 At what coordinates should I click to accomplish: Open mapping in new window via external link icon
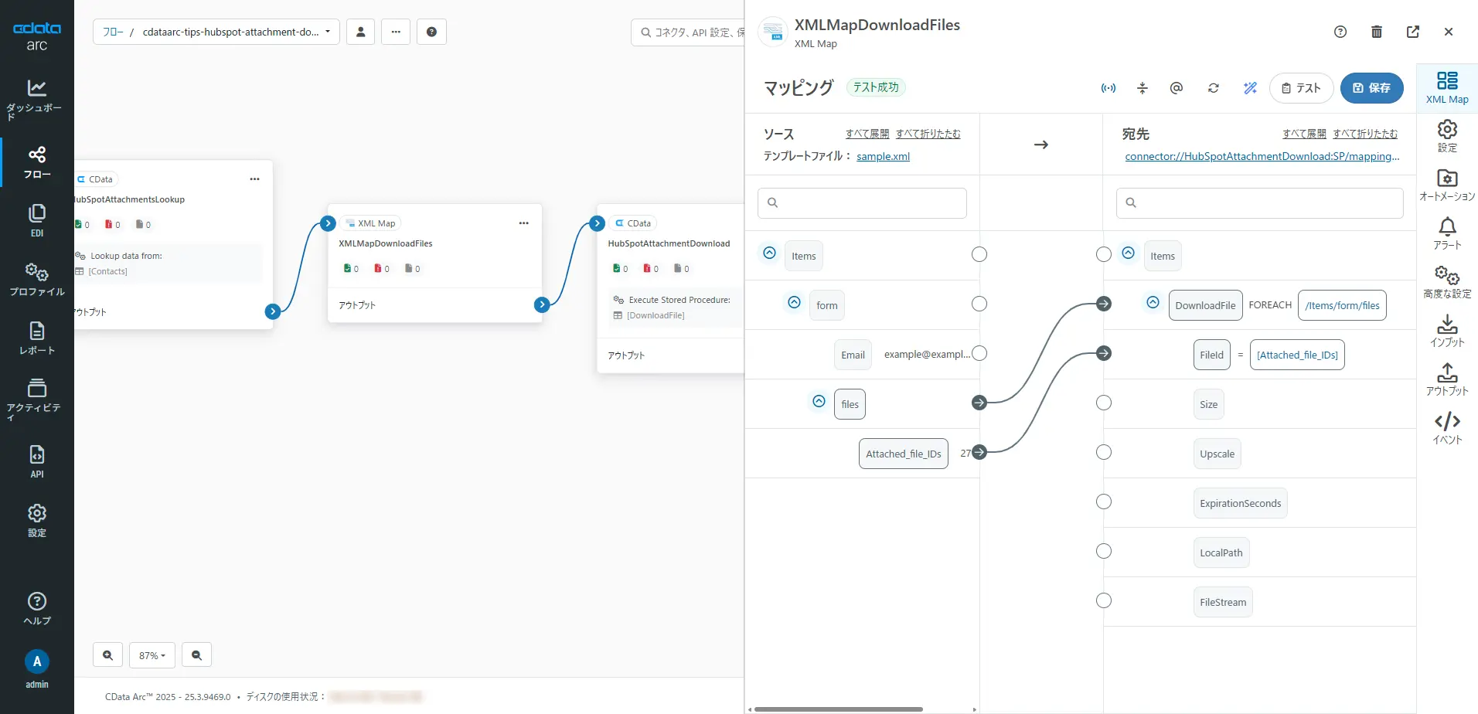(x=1412, y=32)
